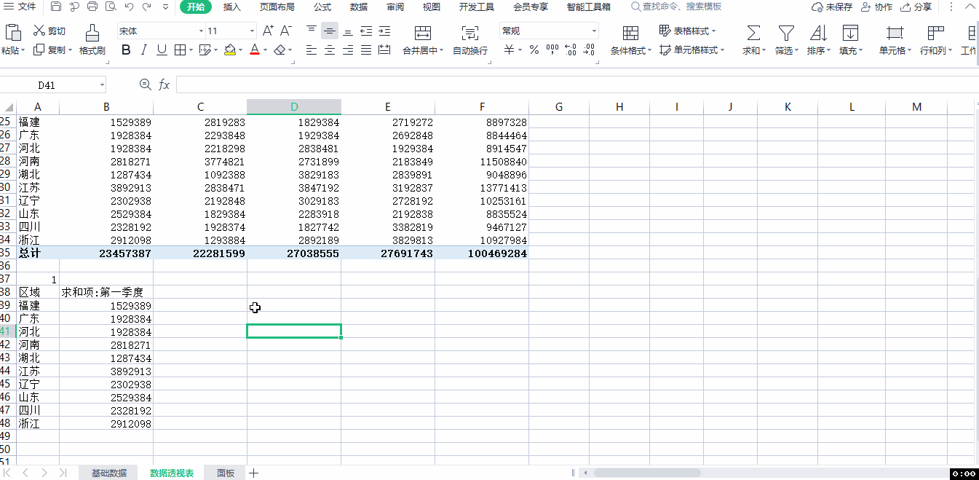Screen dimensions: 979x480
Task: Toggle vertical middle alignment
Action: [x=330, y=31]
